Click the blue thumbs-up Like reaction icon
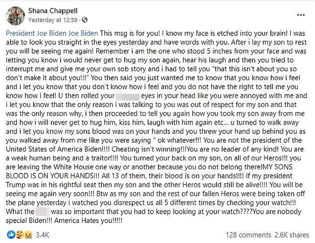This screenshot has height=243, width=315. pyautogui.click(x=10, y=234)
